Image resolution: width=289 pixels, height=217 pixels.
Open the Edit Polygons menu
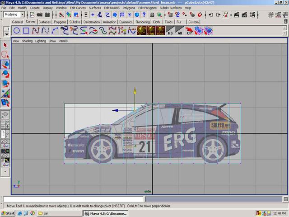coord(147,8)
